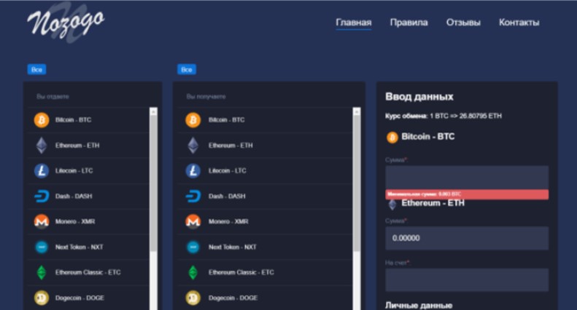Click the red minimum amount warning
Screen dimensions: 577x310
(x=467, y=194)
